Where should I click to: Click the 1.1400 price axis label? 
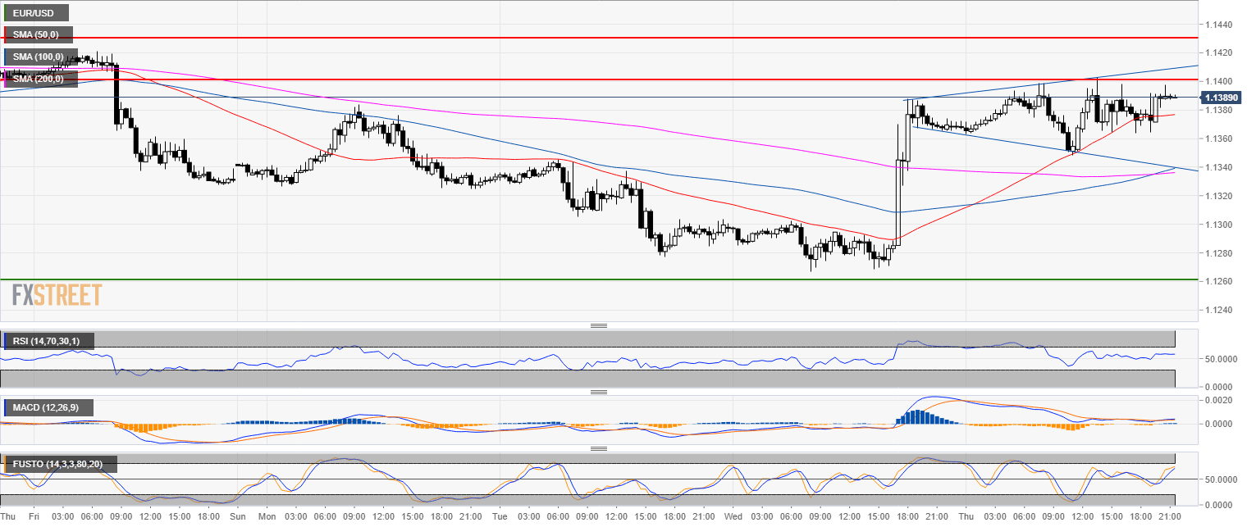(x=1220, y=81)
